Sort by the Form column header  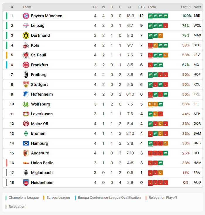tap(152, 7)
